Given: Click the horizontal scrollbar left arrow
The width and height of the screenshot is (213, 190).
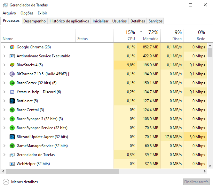Looking at the screenshot, I should click(3, 171).
